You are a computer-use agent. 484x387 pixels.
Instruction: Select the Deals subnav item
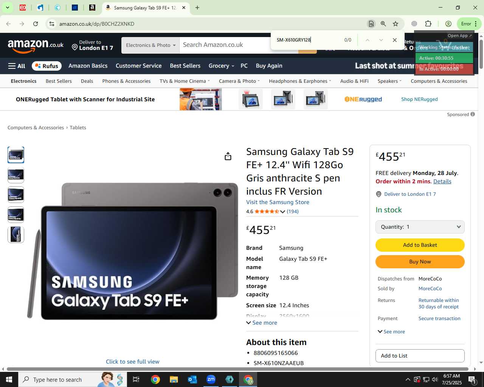coord(87,81)
